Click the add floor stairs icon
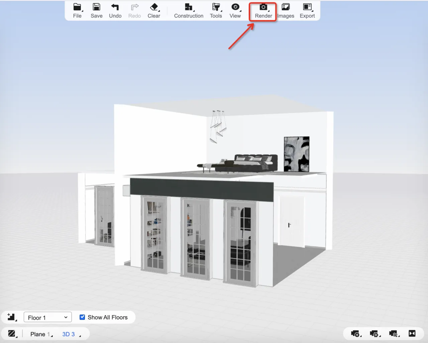Viewport: 428px width, 343px height. pyautogui.click(x=12, y=317)
